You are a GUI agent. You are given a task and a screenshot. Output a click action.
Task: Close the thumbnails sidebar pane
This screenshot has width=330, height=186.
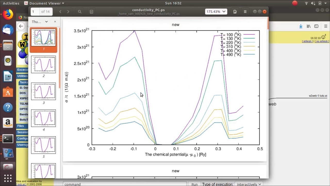tap(55, 22)
